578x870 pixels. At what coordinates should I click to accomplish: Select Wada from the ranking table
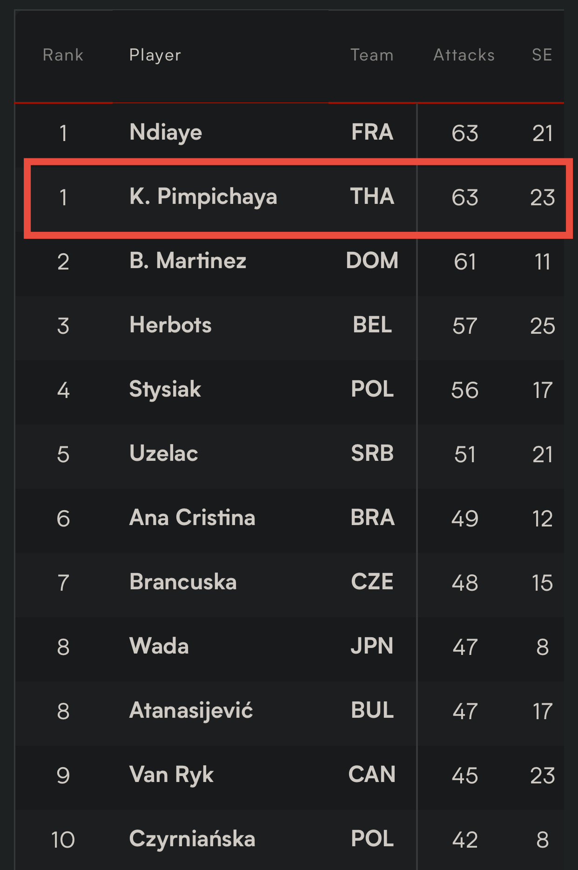[159, 646]
